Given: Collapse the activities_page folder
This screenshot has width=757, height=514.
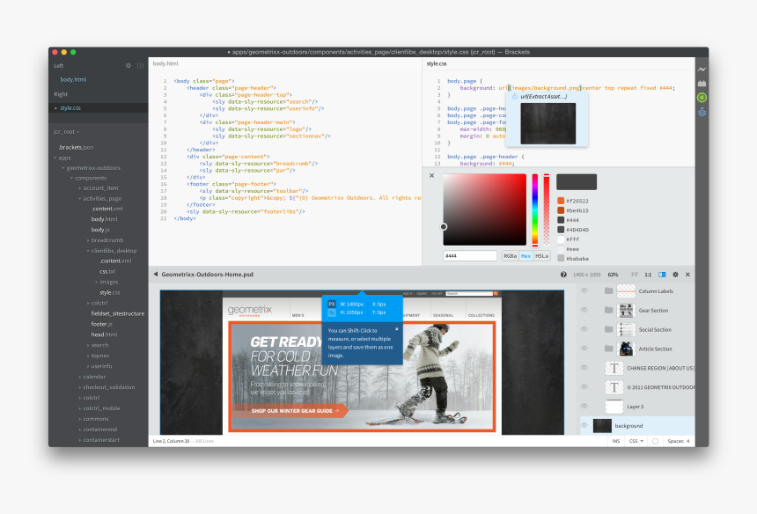Looking at the screenshot, I should click(79, 199).
